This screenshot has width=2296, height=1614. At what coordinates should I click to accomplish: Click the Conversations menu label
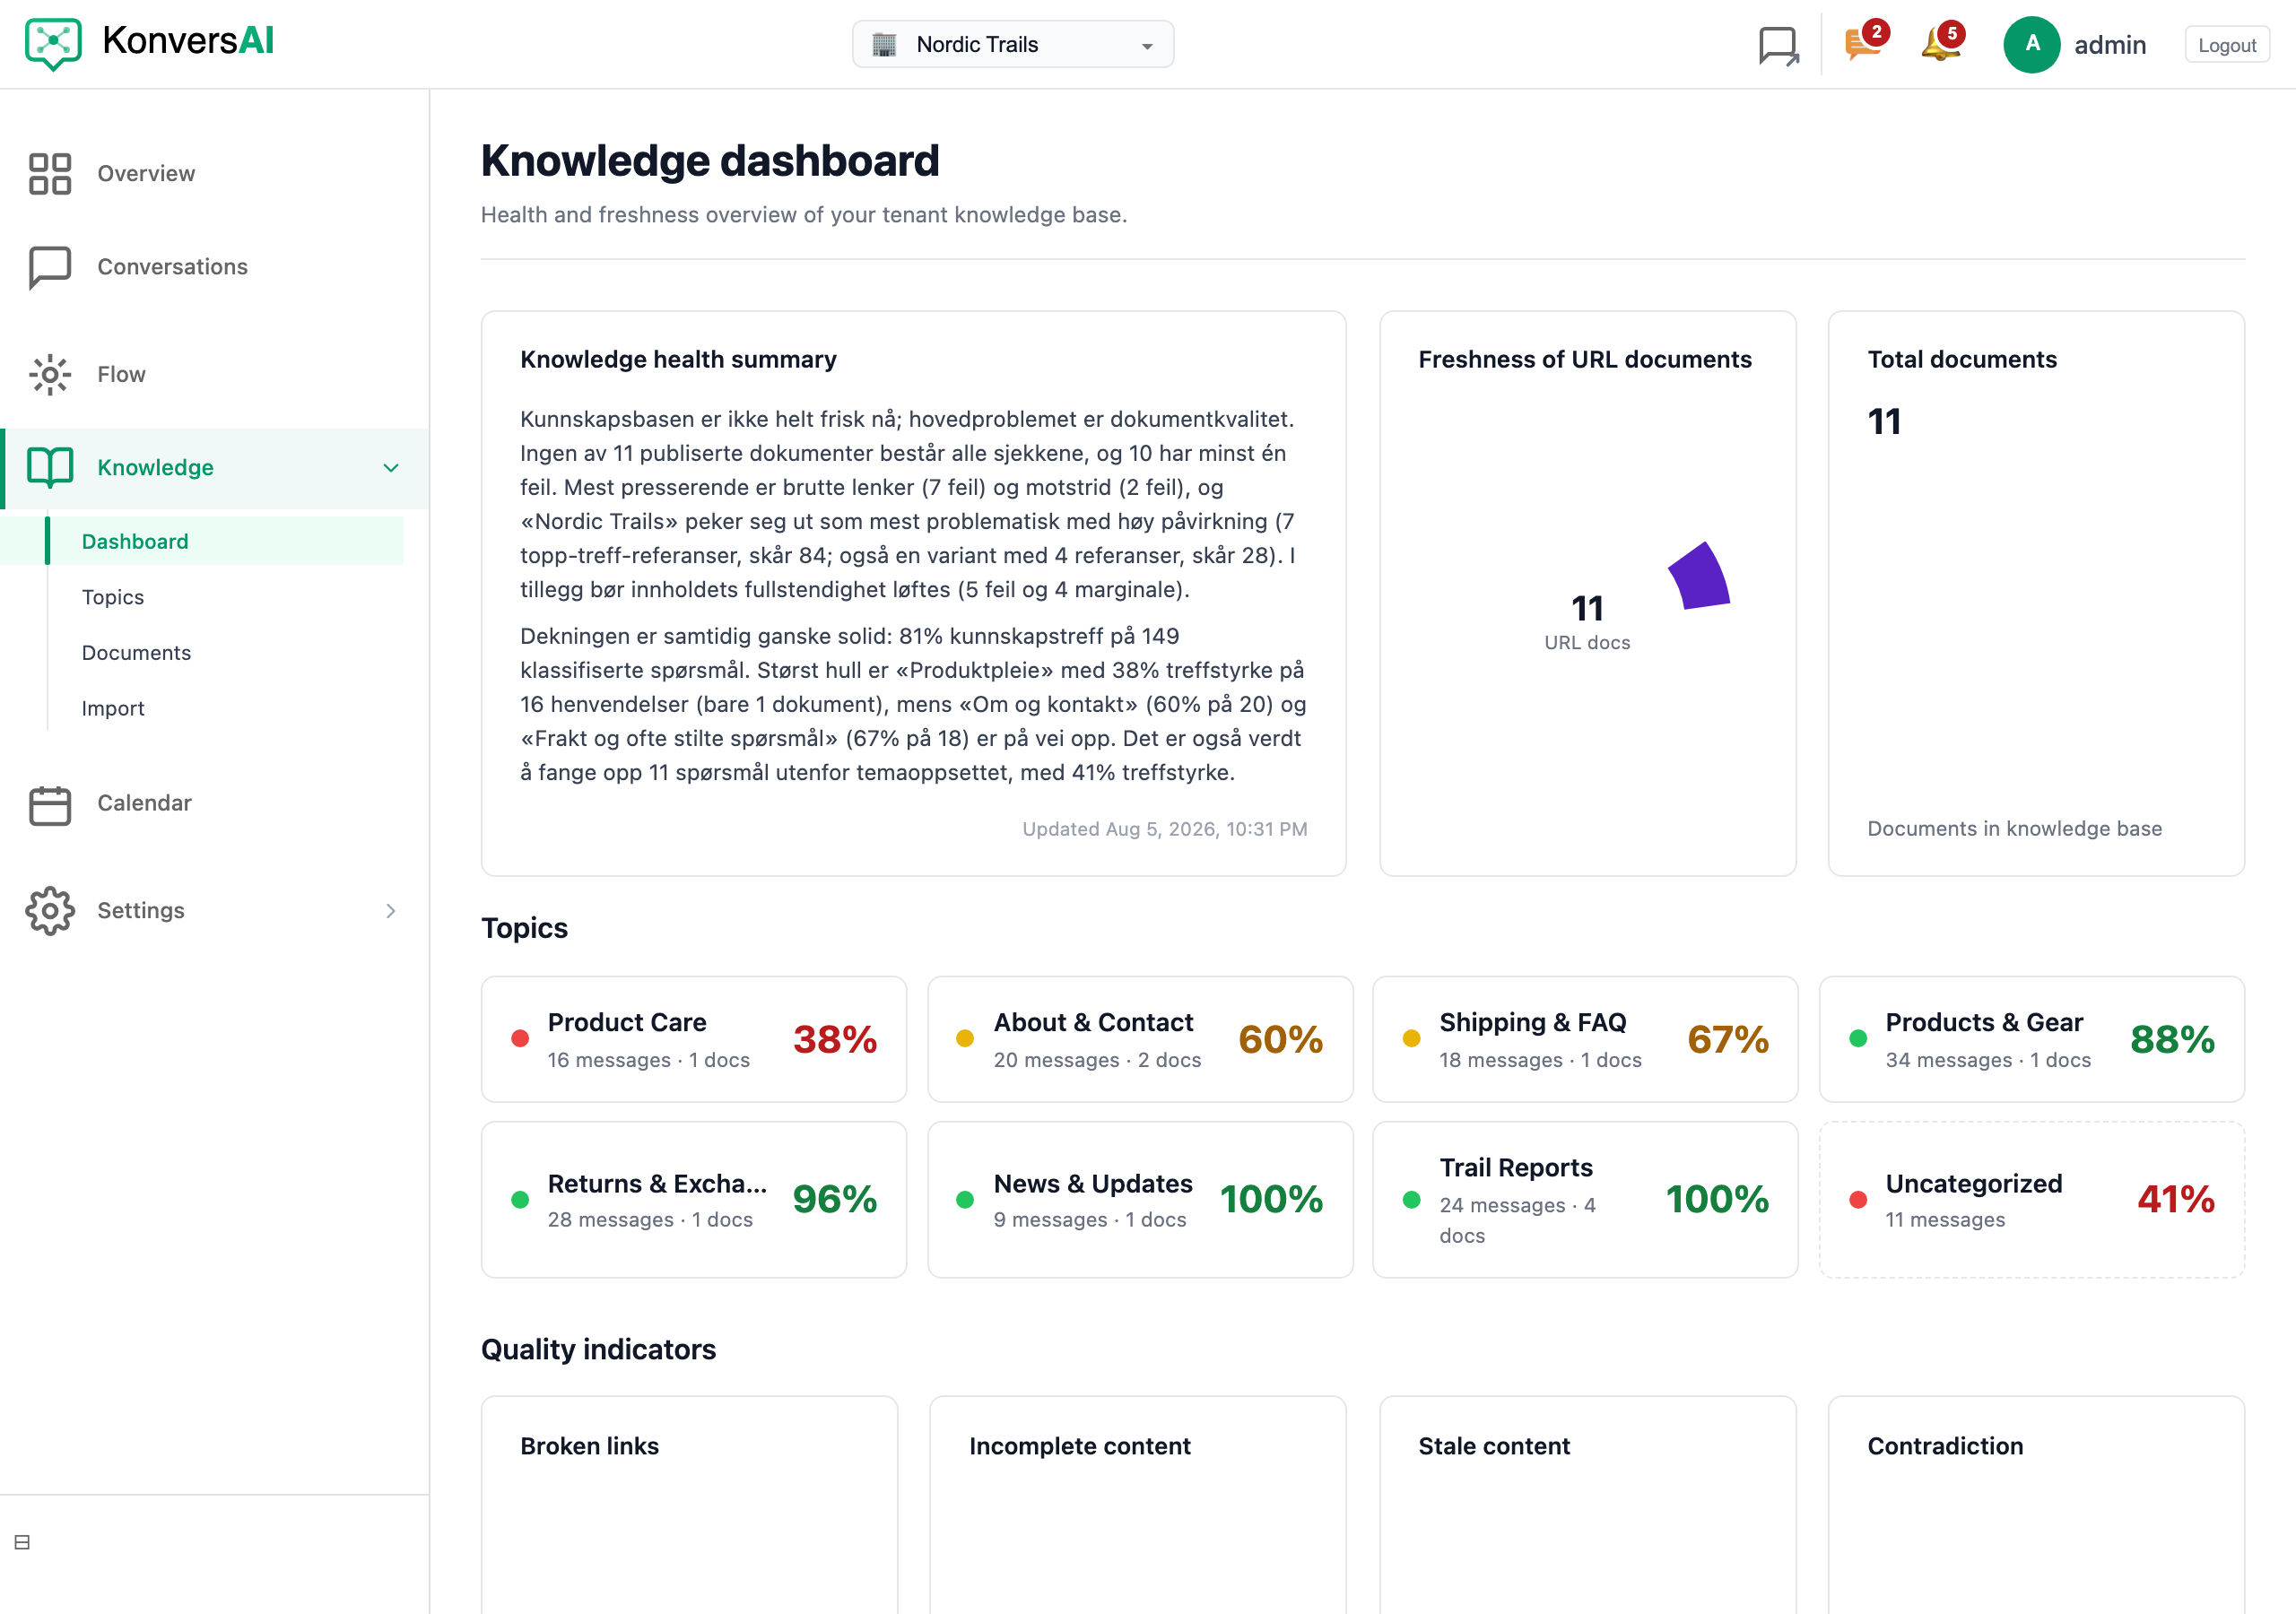[x=172, y=267]
